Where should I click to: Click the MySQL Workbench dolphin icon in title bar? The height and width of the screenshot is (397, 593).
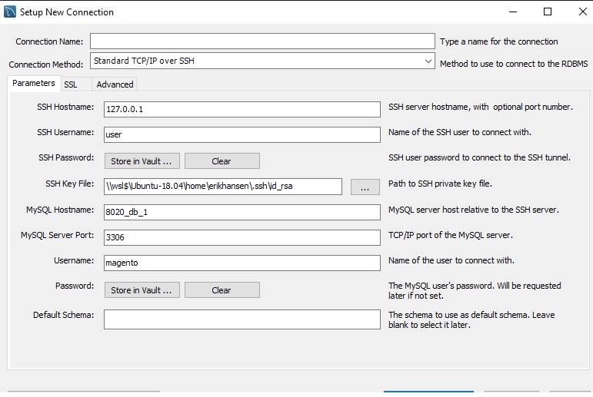click(x=10, y=12)
